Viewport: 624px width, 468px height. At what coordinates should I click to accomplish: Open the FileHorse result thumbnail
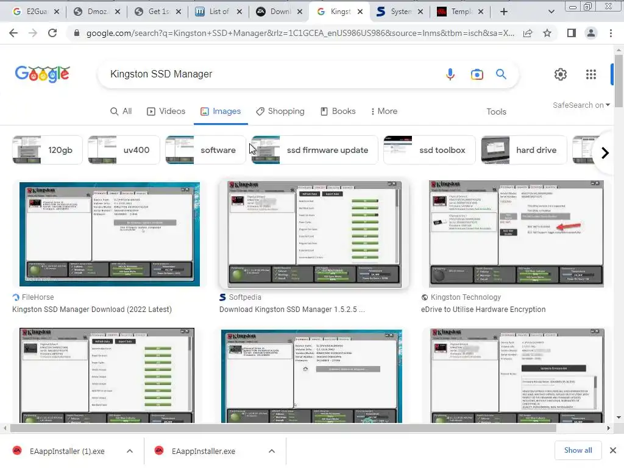point(110,234)
